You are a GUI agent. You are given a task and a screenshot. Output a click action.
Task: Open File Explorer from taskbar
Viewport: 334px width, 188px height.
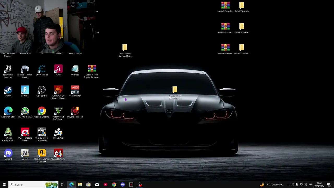(x=80, y=185)
